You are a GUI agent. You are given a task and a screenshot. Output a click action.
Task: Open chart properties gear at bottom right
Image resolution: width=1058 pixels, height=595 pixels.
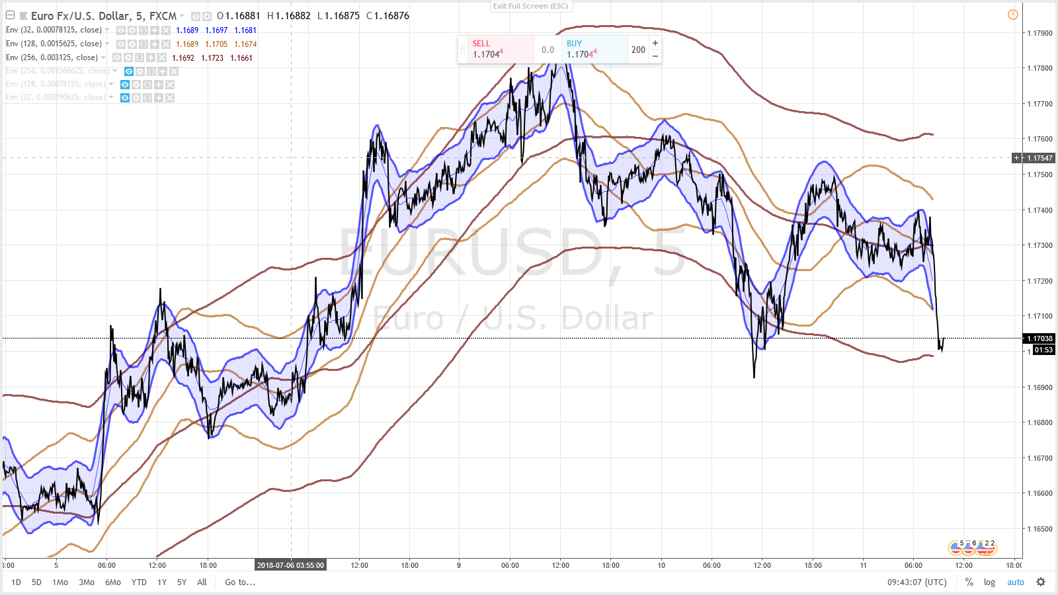tap(1041, 582)
